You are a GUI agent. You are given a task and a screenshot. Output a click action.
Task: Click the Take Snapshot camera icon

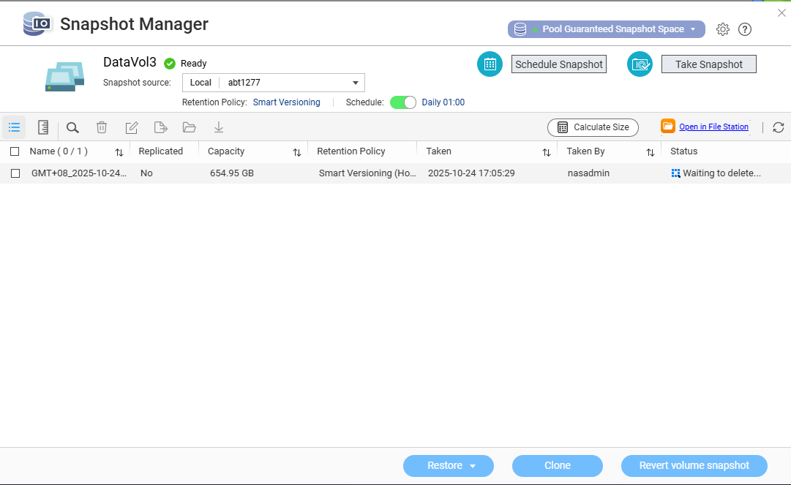pos(640,64)
